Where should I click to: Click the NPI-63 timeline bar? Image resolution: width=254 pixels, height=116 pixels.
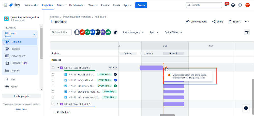pos(173,104)
